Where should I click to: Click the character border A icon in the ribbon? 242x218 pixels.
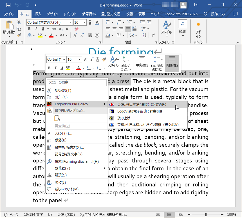[x=97, y=23]
